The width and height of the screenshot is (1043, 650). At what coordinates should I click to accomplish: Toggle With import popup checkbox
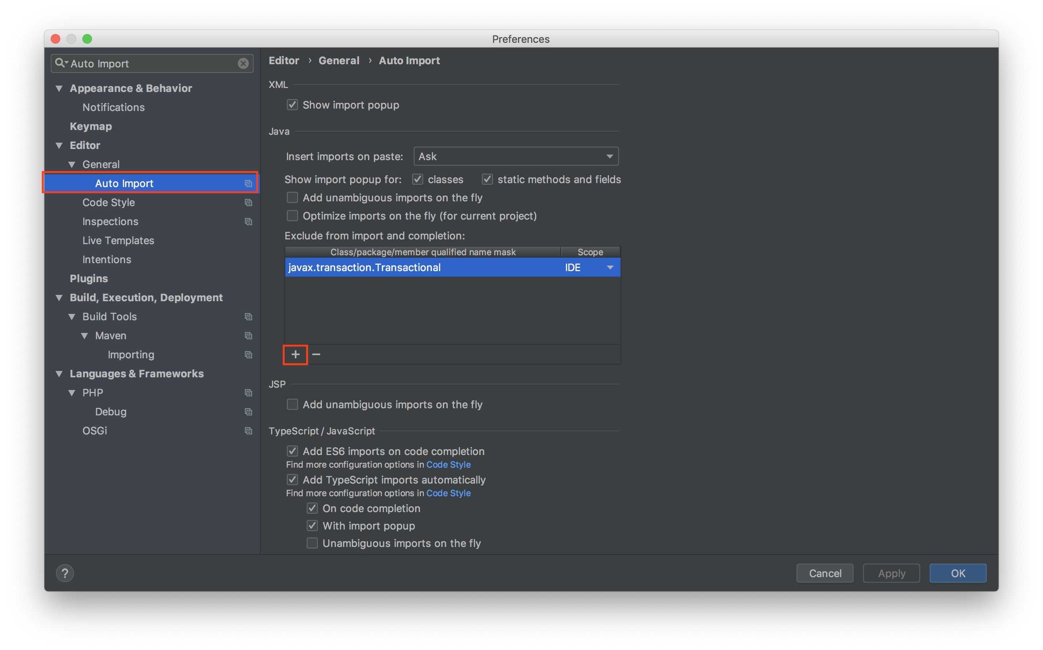coord(312,526)
